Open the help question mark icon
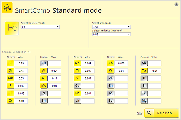The width and height of the screenshot is (181, 120). (176, 4)
